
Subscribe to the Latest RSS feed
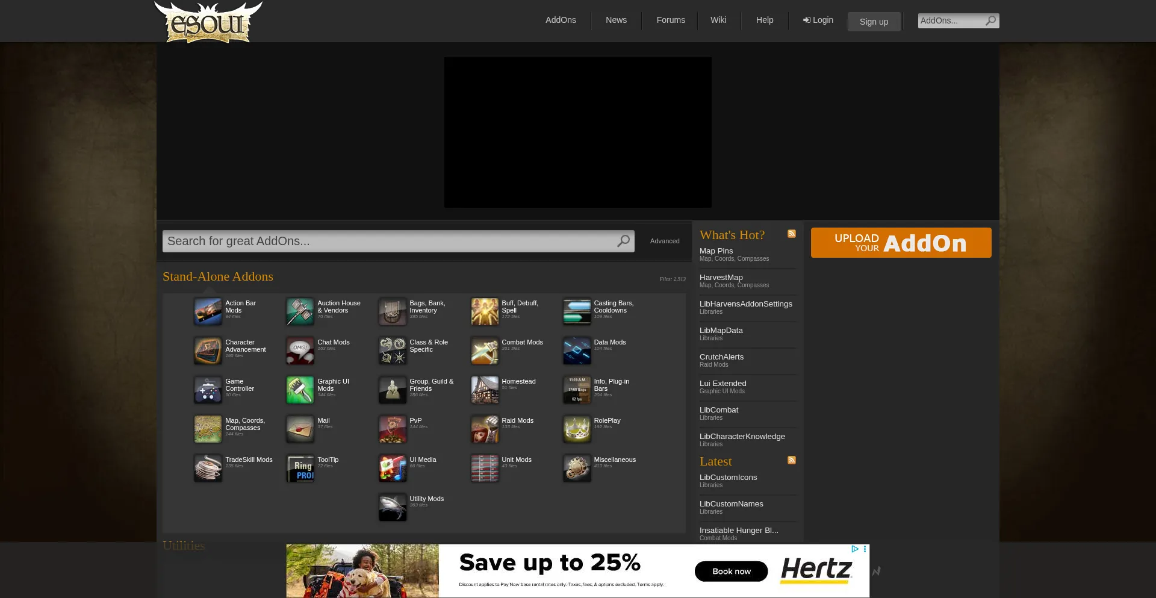(792, 460)
